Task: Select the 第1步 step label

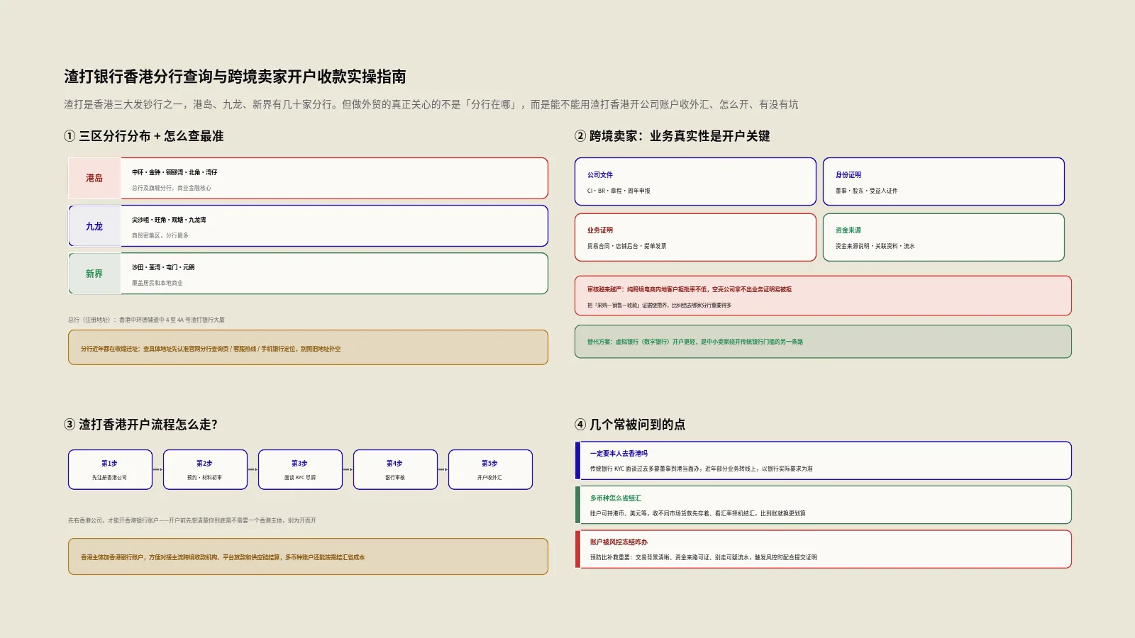Action: tap(109, 464)
